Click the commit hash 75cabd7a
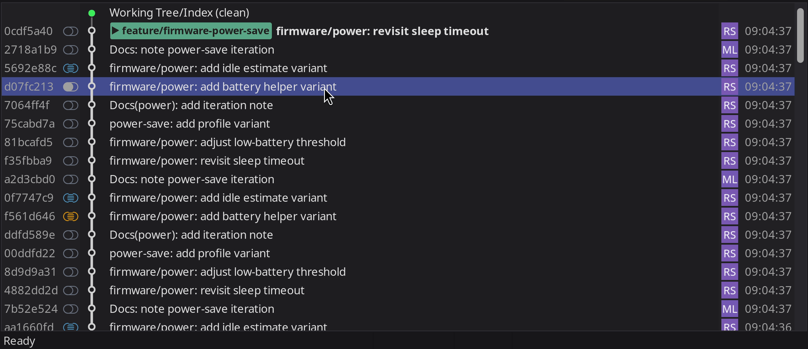Screen dimensions: 808x349 29,124
